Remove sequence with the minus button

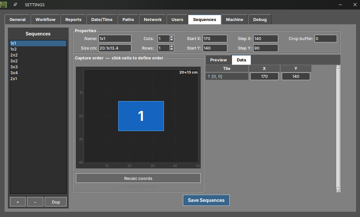click(35, 202)
